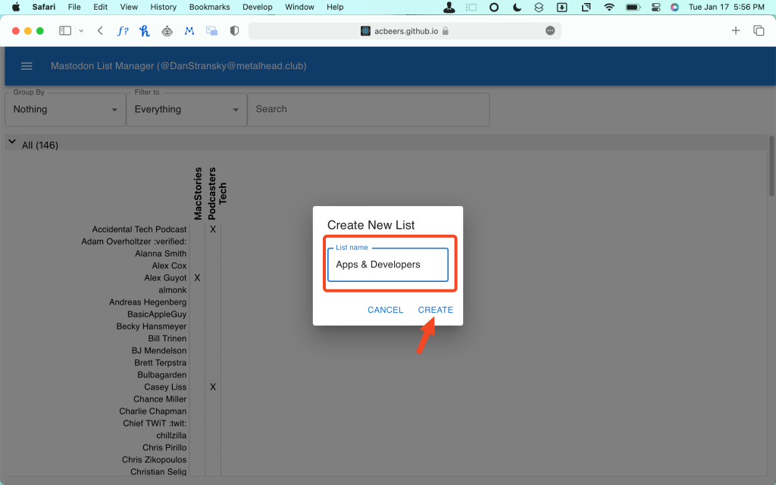Toggle Alex Guyot's MacStories membership X
This screenshot has height=485, width=776.
pyautogui.click(x=197, y=277)
